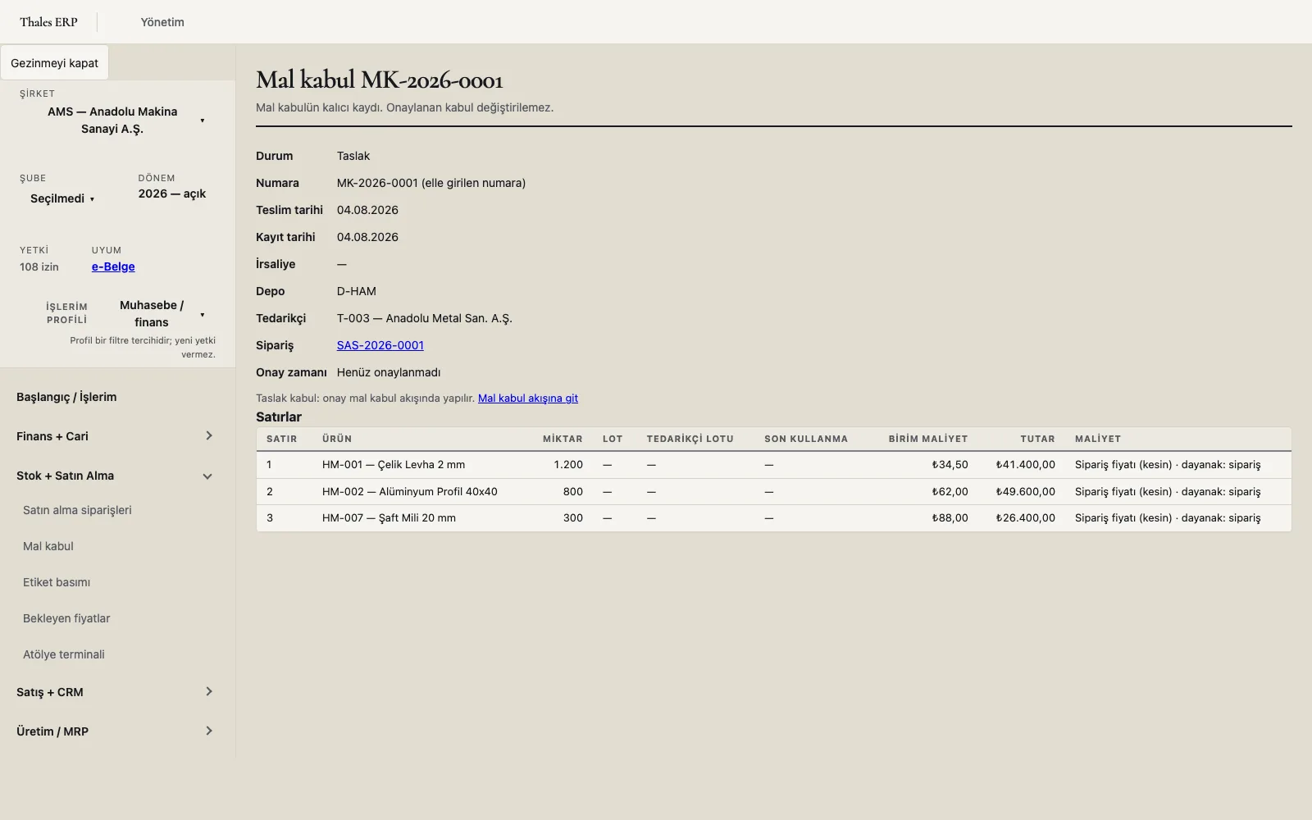1312x820 pixels.
Task: Open order link SAS-2026-0001
Action: [x=380, y=345]
